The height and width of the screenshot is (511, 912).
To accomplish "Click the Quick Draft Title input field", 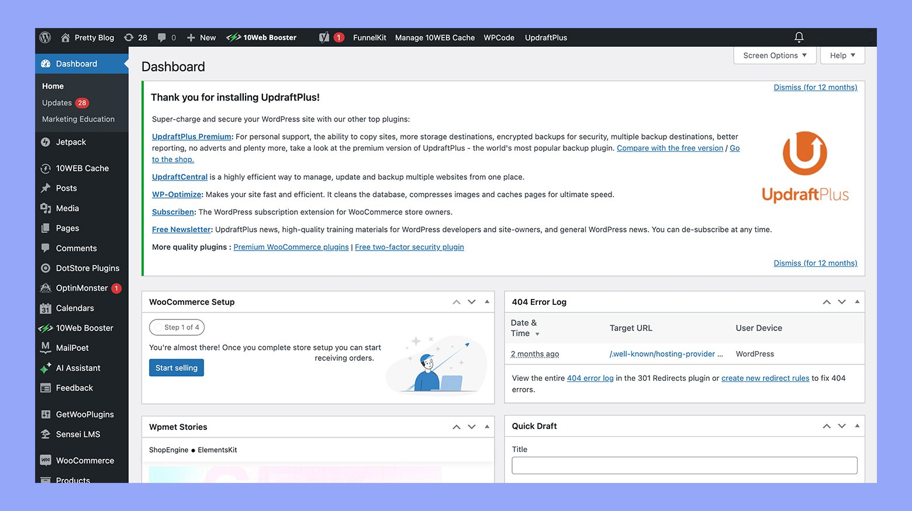I will point(684,465).
